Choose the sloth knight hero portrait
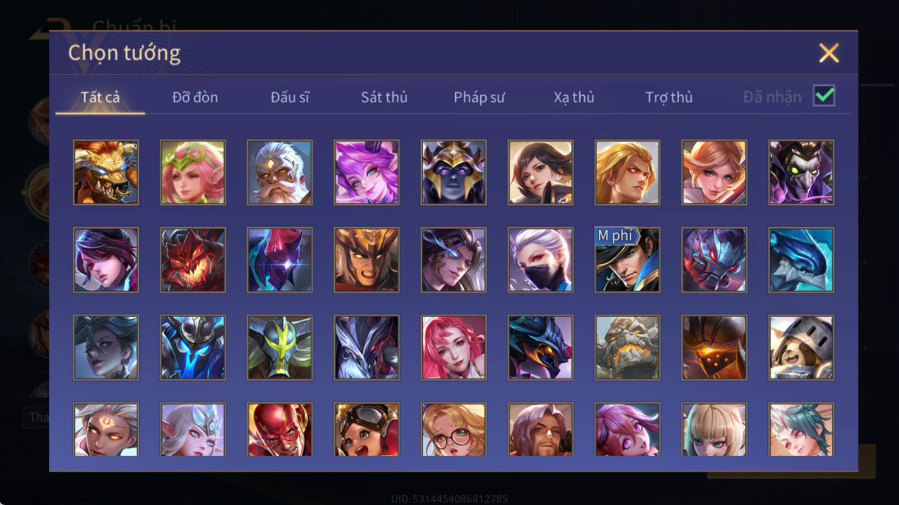 pos(801,347)
